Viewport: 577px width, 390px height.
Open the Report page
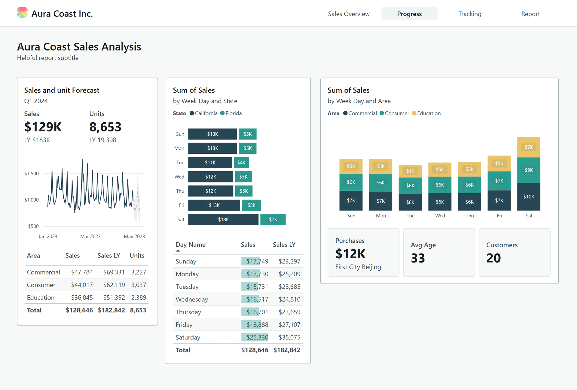click(x=530, y=14)
